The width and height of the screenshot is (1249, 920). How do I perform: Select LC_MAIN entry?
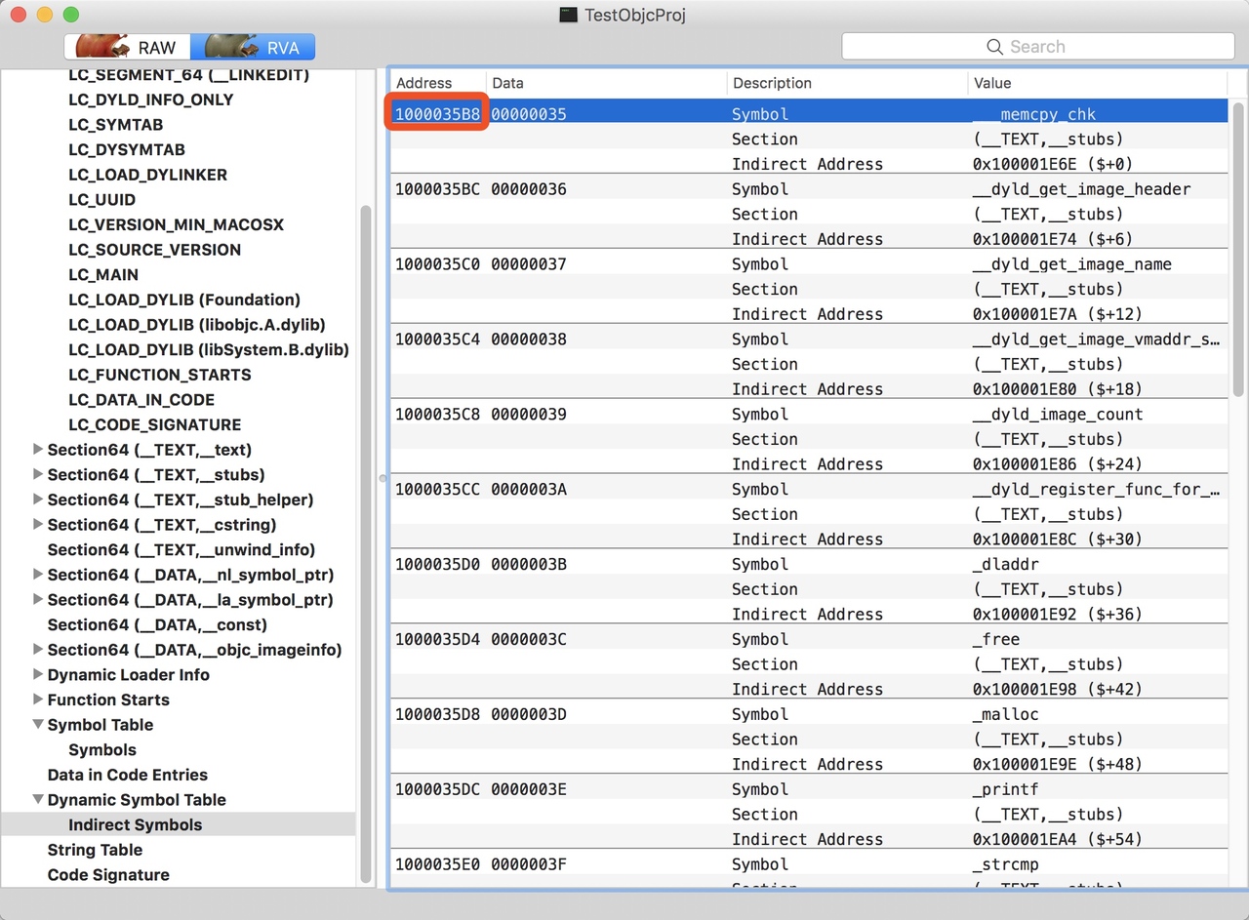click(103, 275)
